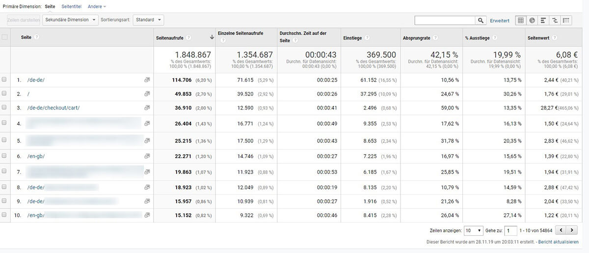
Task: Open the Sekundäre Dimension dropdown
Action: [x=71, y=20]
